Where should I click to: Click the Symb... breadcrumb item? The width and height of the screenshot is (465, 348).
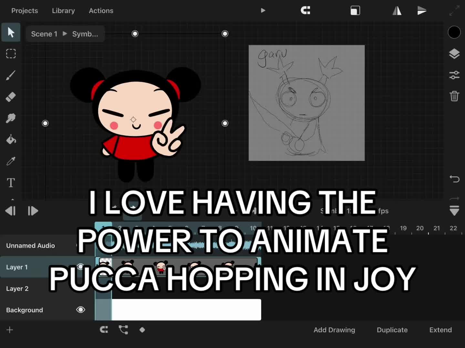85,34
